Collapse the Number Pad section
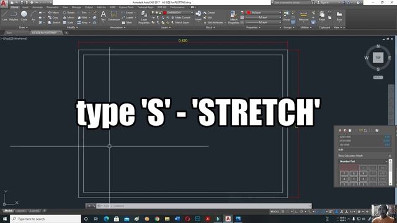 [386, 161]
